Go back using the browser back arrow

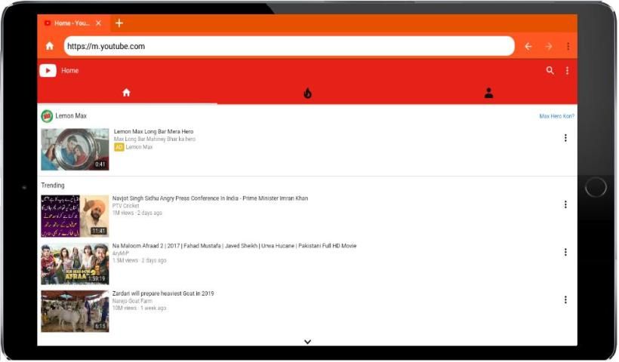[x=528, y=46]
